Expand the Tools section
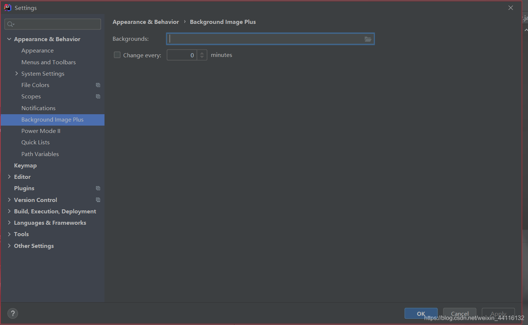This screenshot has height=325, width=528. [x=9, y=234]
